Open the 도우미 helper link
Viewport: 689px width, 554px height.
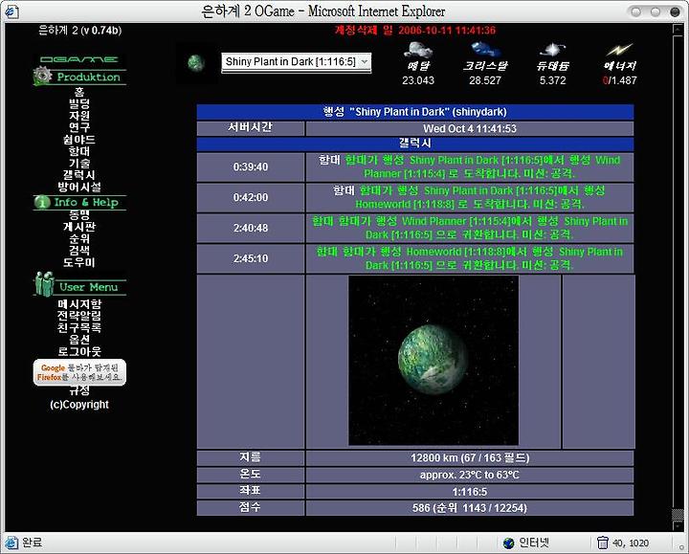click(79, 262)
